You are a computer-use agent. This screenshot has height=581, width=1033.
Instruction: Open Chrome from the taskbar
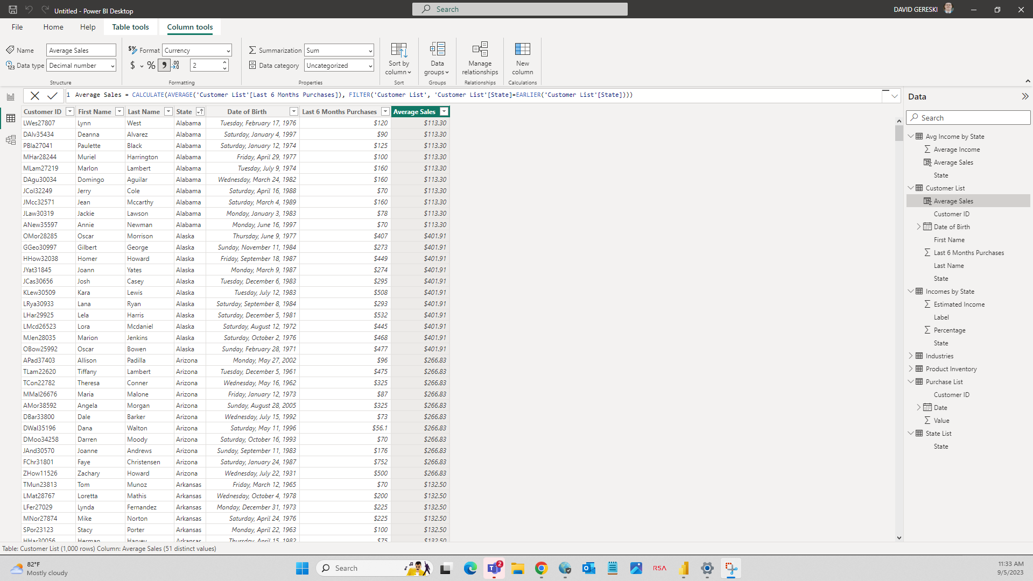click(541, 568)
